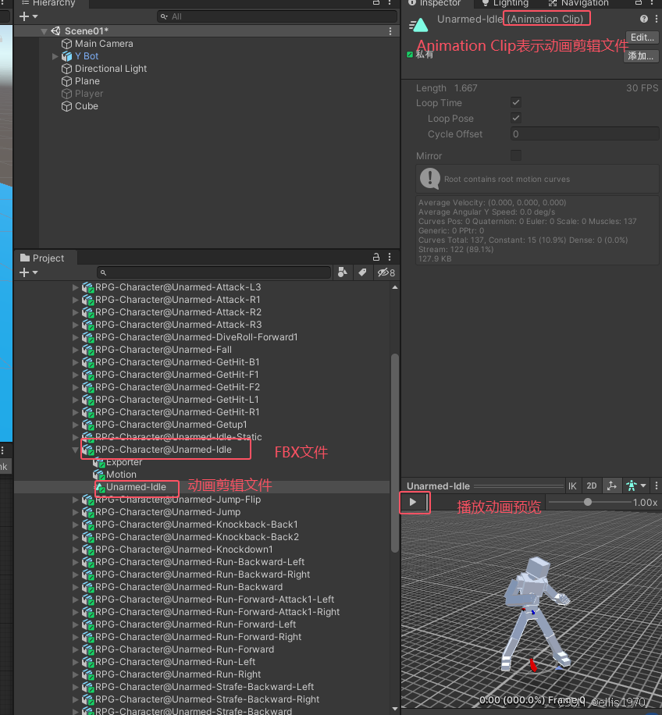Open the search by type filter in Project panel
Viewport: 662px width, 715px height.
[x=342, y=272]
